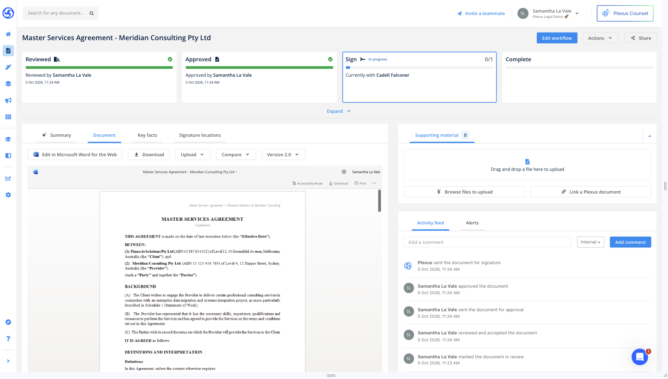Open the Upload dropdown
The width and height of the screenshot is (668, 379).
tap(193, 155)
